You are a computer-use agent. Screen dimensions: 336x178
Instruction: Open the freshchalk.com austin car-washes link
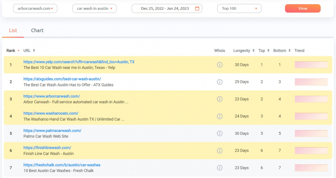(62, 165)
